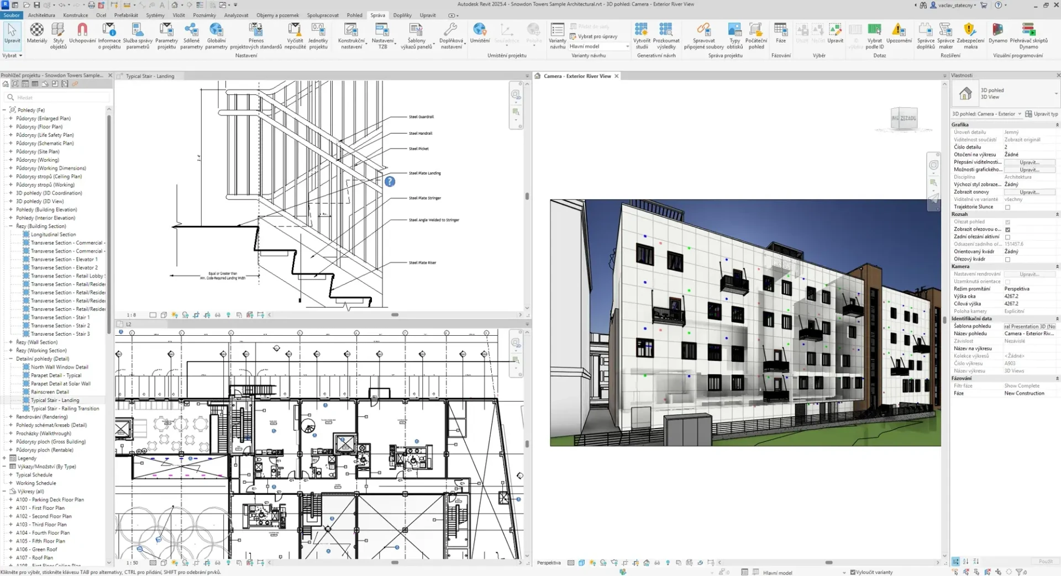The width and height of the screenshot is (1061, 576).
Task: Open Prozkoumat výsledky tool
Action: click(x=666, y=36)
